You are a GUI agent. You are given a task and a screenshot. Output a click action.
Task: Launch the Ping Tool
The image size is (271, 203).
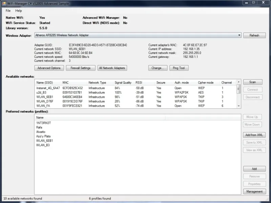pyautogui.click(x=179, y=68)
